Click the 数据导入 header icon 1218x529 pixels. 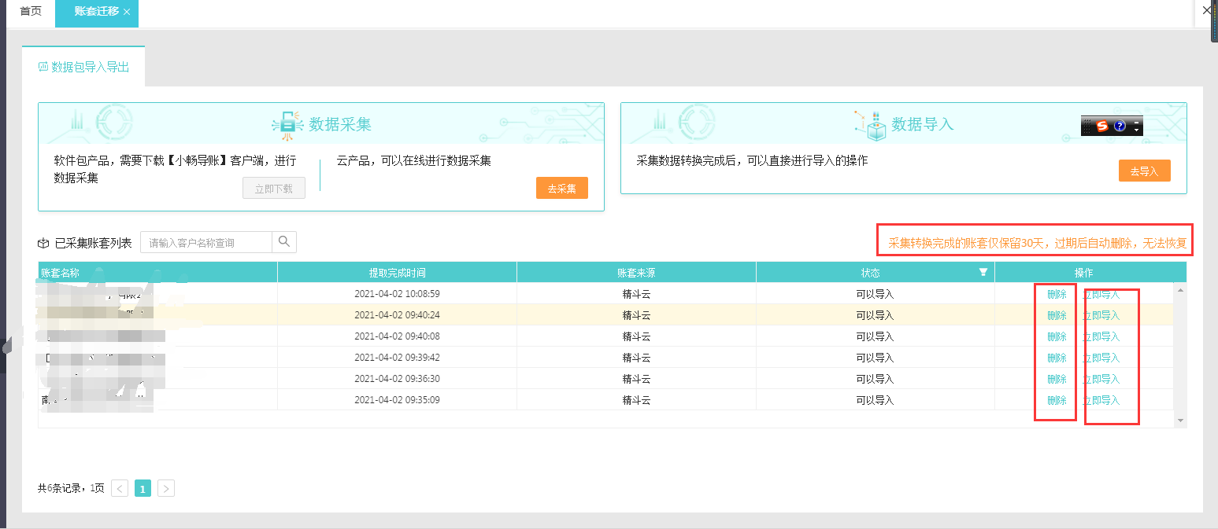coord(872,123)
